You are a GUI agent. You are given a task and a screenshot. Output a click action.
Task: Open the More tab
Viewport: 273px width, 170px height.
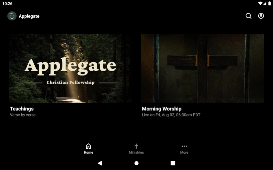pos(184,149)
